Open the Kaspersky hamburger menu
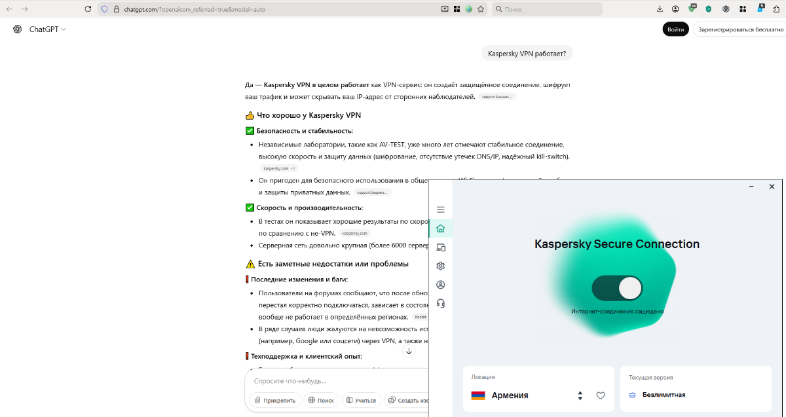This screenshot has width=786, height=417. point(440,209)
